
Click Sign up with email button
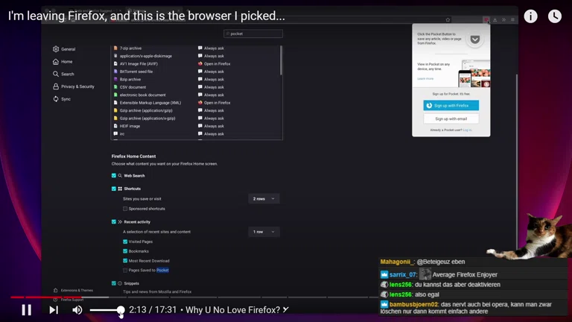pyautogui.click(x=451, y=119)
